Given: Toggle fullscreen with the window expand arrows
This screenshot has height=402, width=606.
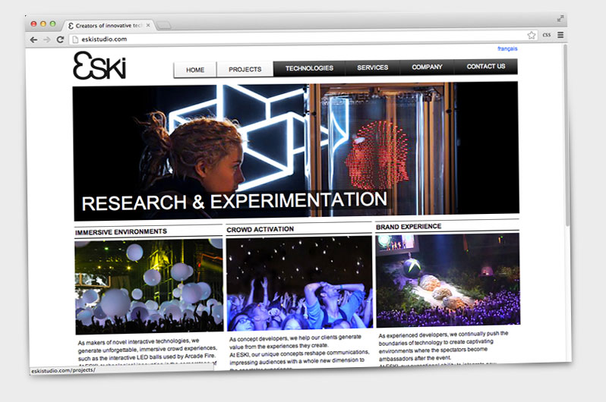Looking at the screenshot, I should pyautogui.click(x=560, y=17).
